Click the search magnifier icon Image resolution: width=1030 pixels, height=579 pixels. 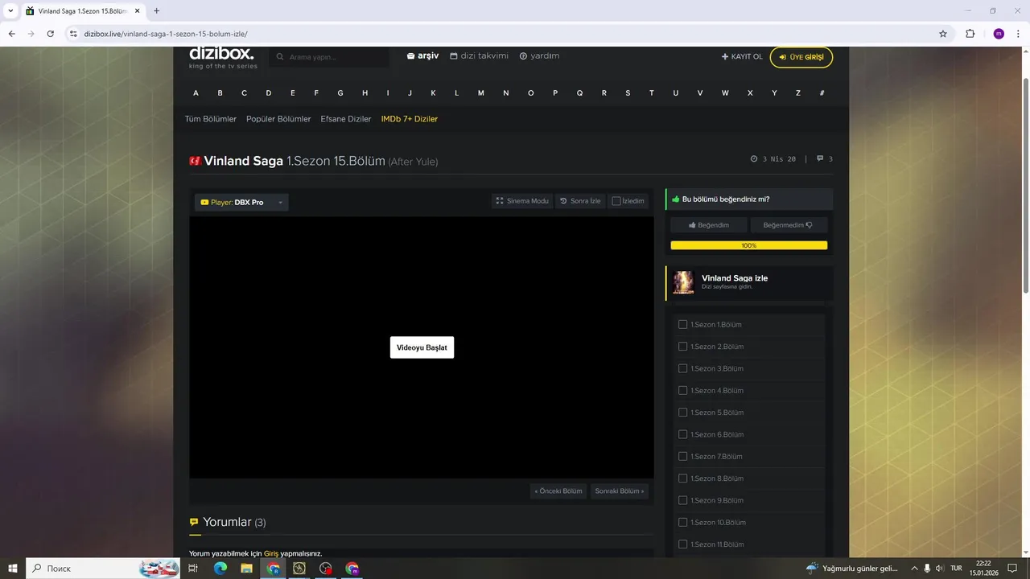280,57
